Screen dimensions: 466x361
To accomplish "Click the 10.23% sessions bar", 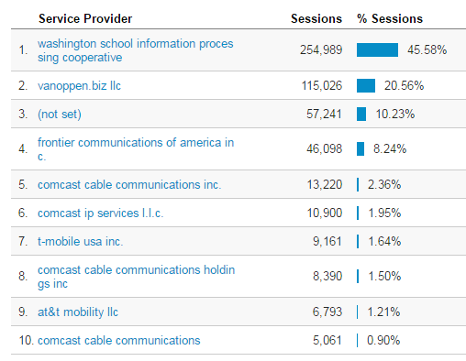I will (x=361, y=114).
